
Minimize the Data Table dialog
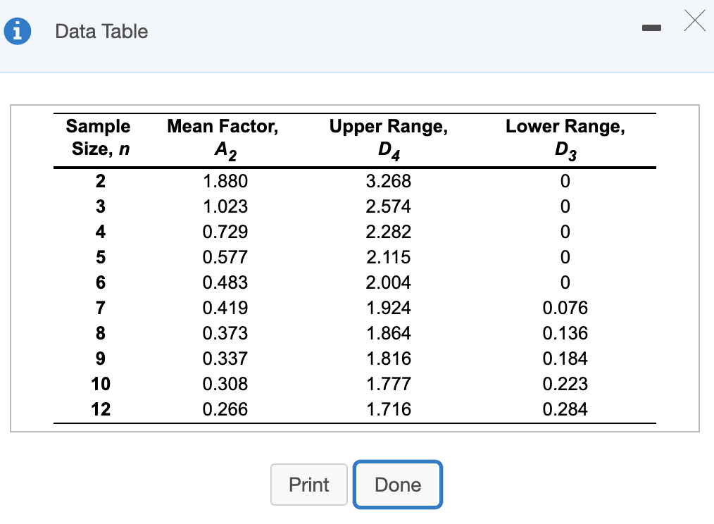(651, 29)
